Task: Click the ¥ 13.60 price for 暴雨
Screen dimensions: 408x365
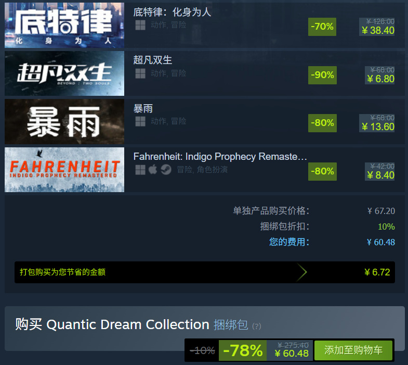Action: click(x=378, y=127)
